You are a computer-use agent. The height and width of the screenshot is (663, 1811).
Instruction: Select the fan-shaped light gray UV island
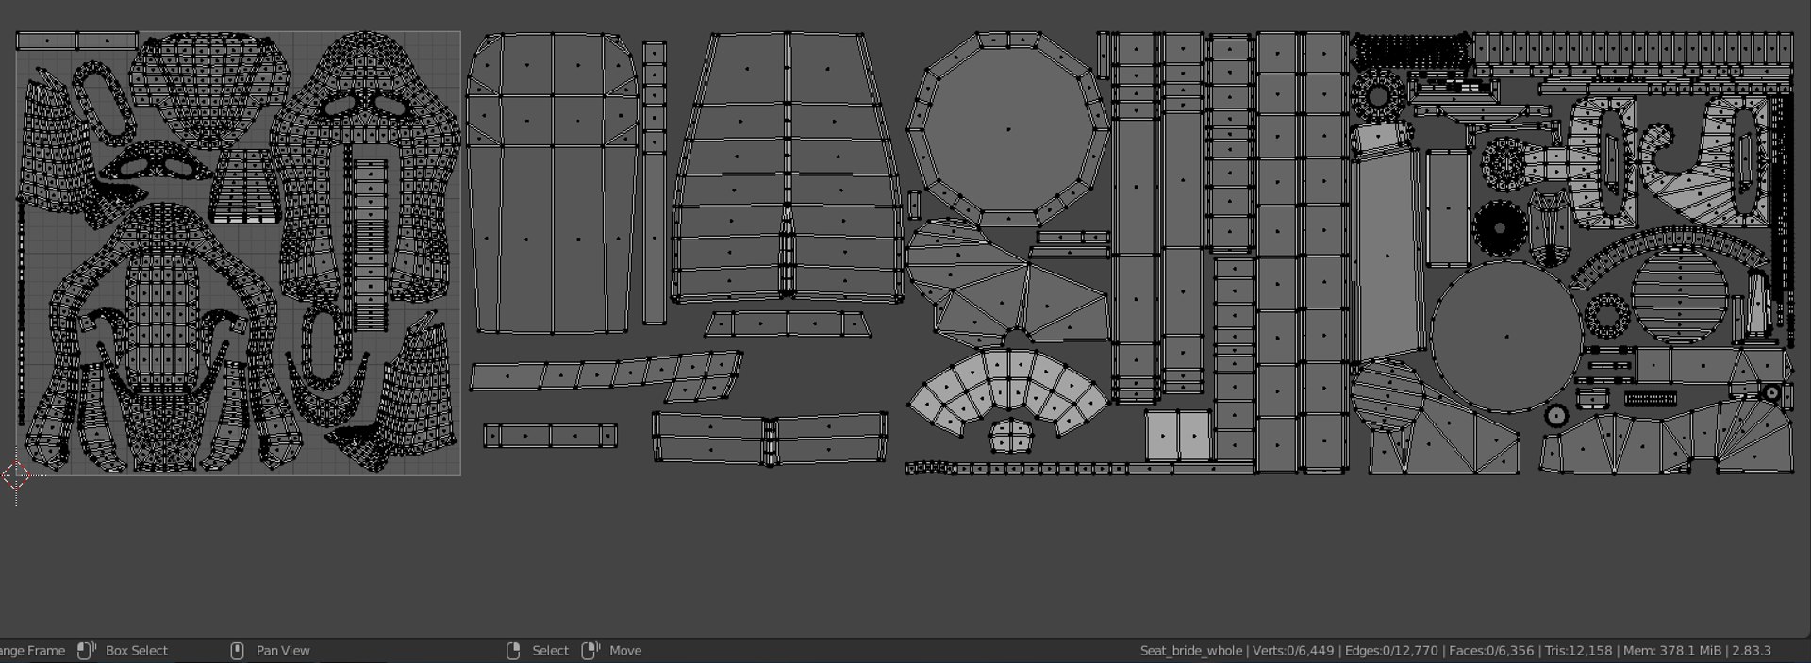[1007, 391]
